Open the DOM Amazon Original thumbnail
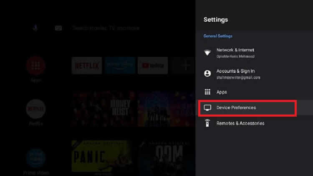The height and width of the screenshot is (176, 313). [x=167, y=158]
